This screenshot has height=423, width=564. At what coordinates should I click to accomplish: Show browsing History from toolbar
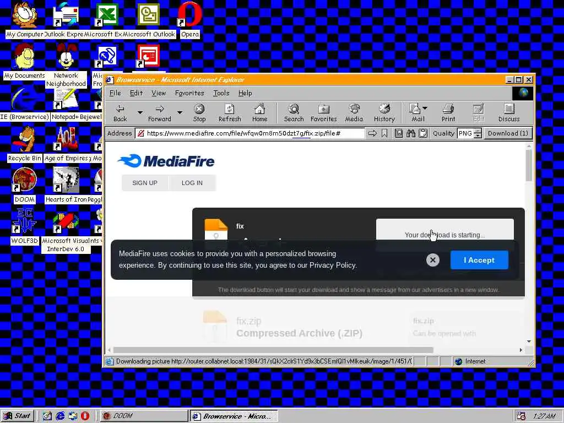[x=384, y=113]
